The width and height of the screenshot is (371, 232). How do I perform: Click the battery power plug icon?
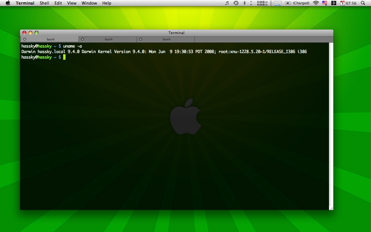[x=288, y=3]
